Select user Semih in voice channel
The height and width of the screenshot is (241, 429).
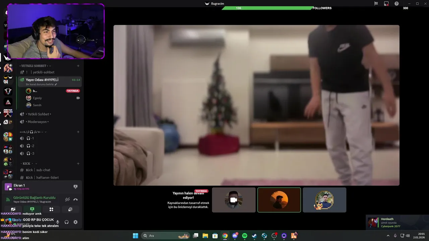click(50, 105)
